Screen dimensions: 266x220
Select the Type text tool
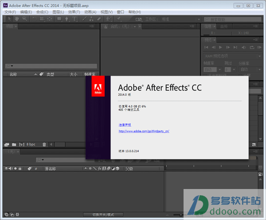(74, 19)
